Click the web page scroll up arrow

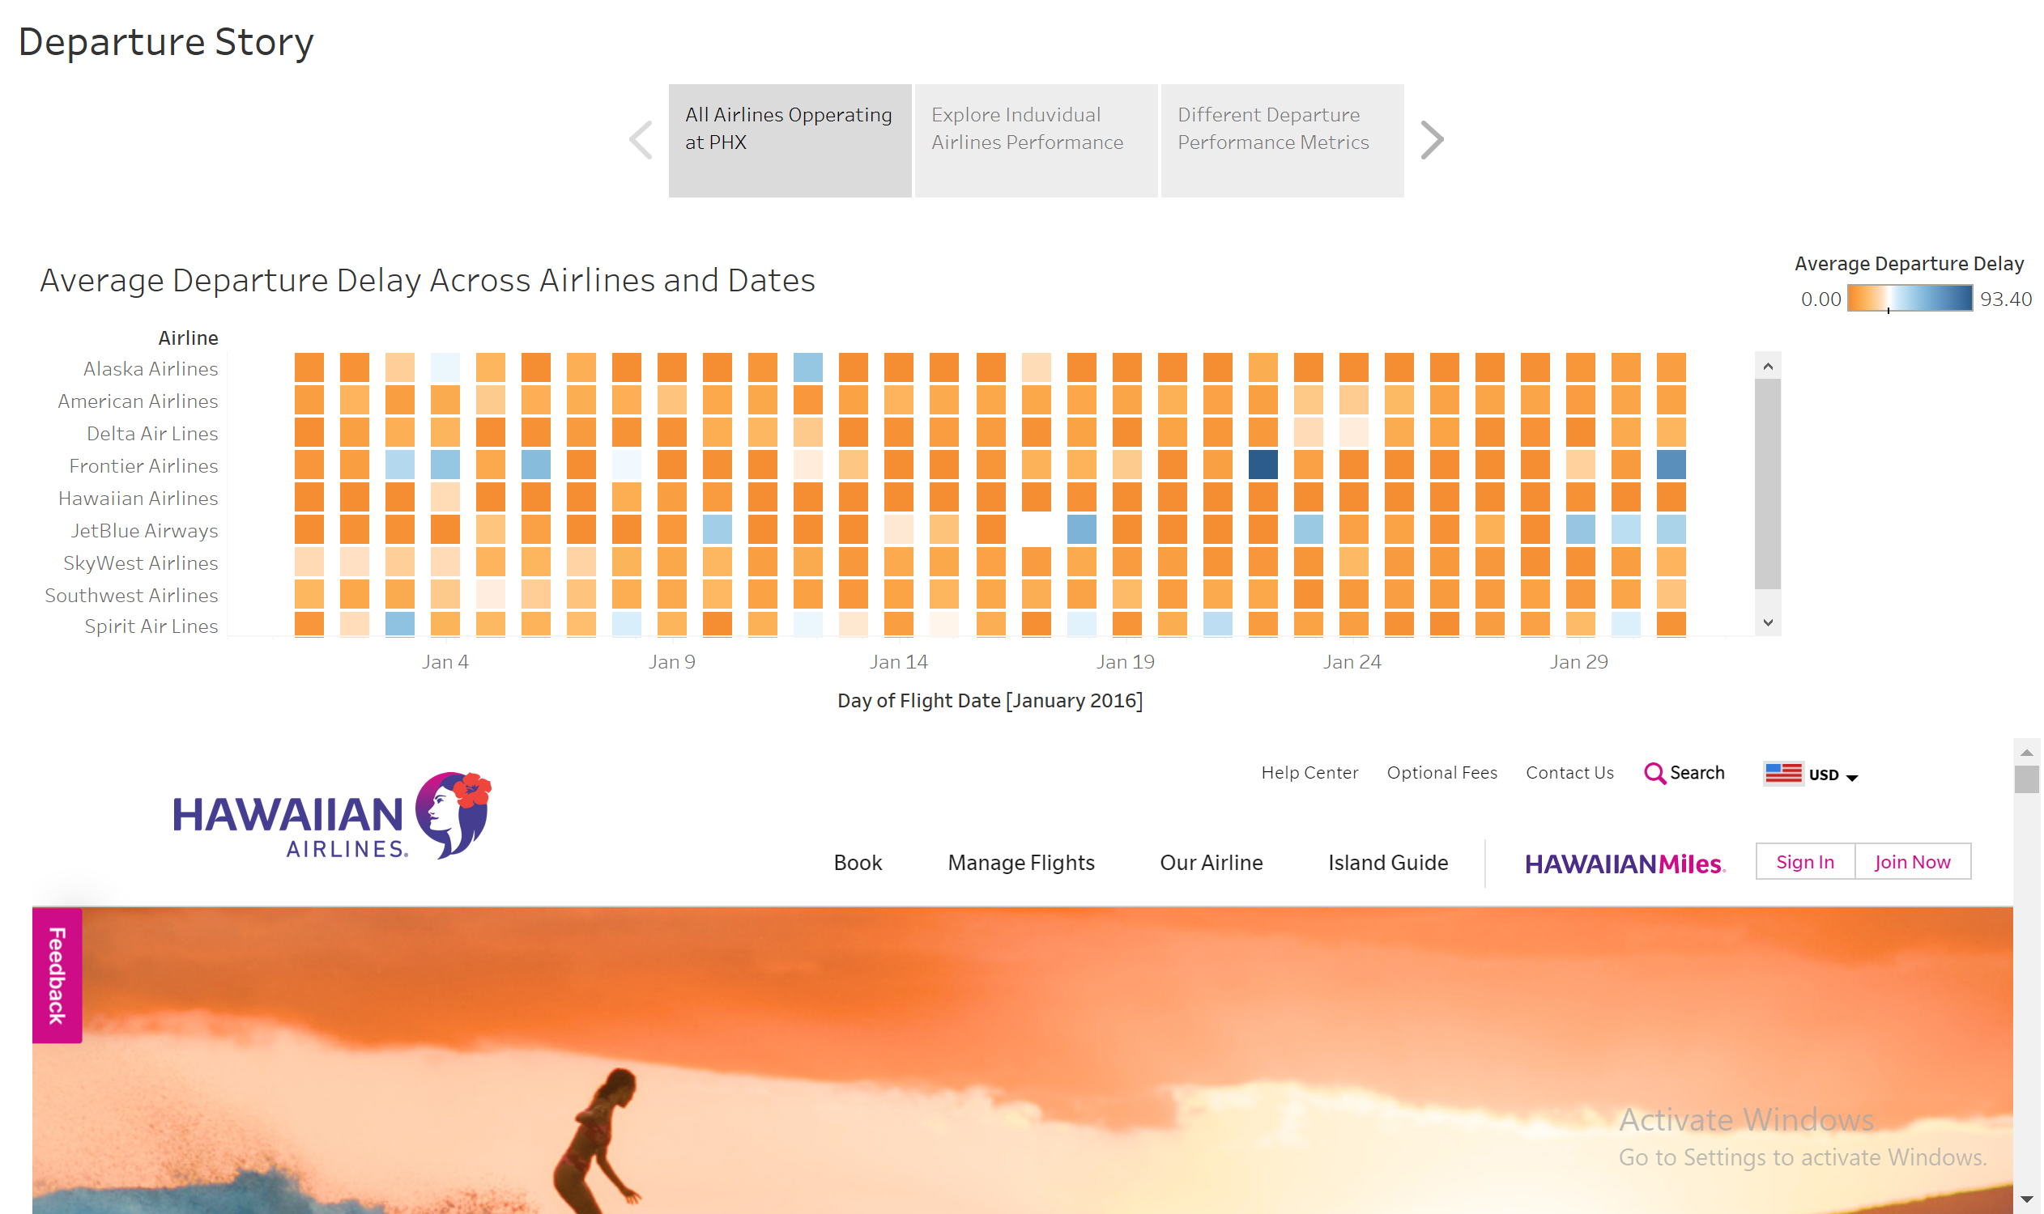[2027, 752]
